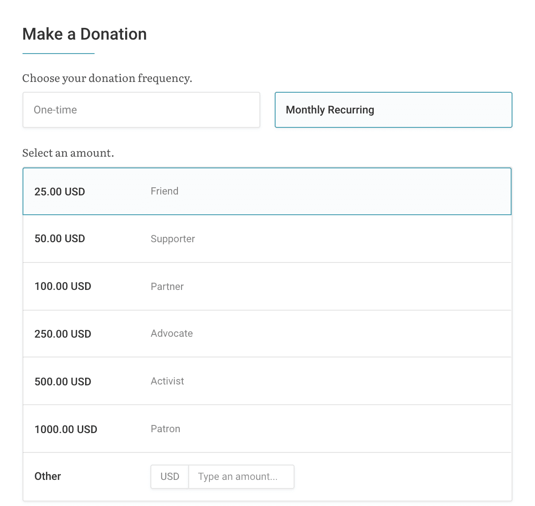
Task: Click the Type an amount input field
Action: 241,476
